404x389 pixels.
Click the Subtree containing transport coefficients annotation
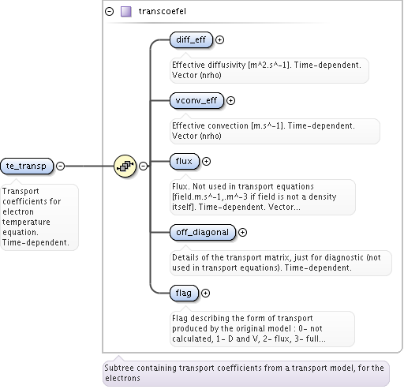pyautogui.click(x=246, y=373)
